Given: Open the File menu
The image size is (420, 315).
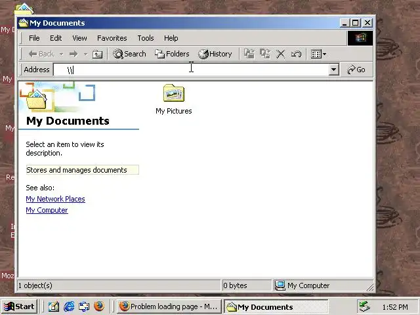Looking at the screenshot, I should 34,38.
